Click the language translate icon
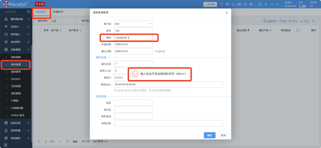Viewport: 321px width, 148px height. [251, 4]
